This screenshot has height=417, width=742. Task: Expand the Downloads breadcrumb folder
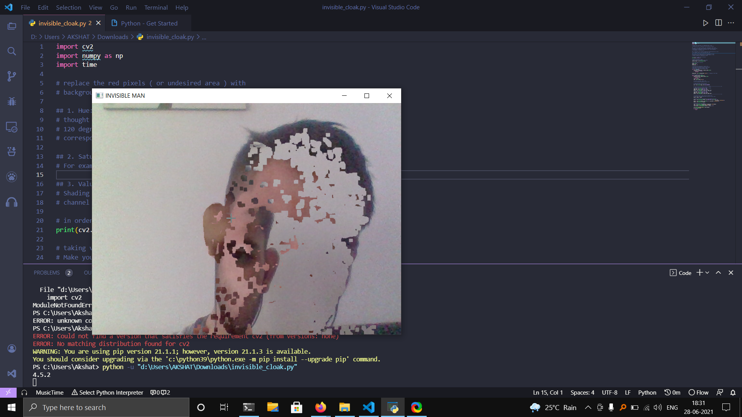(x=112, y=37)
